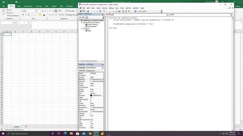
Task: Open Project Explorer icon in VBA toolbar
Action: click(123, 11)
